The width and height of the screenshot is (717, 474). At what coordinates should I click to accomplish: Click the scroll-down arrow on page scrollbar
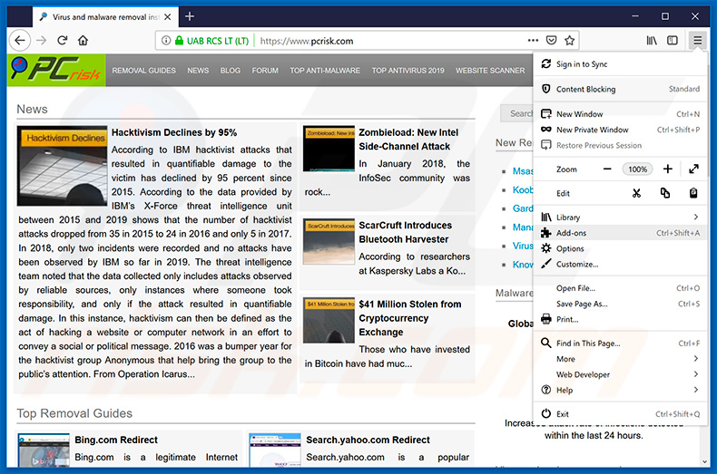click(x=704, y=461)
